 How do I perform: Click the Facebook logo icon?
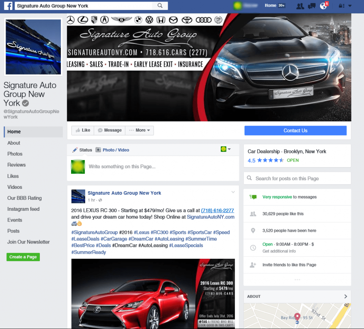(8, 6)
